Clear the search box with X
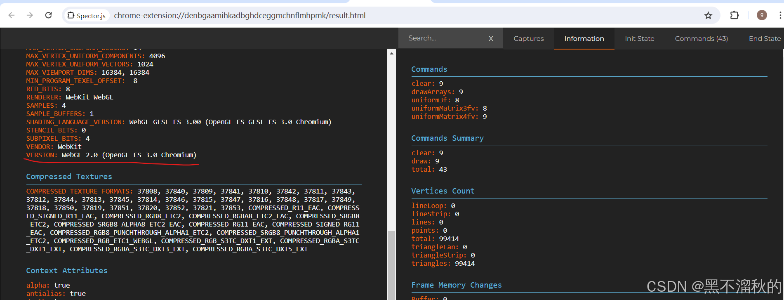Viewport: 784px width, 300px height. click(x=491, y=38)
